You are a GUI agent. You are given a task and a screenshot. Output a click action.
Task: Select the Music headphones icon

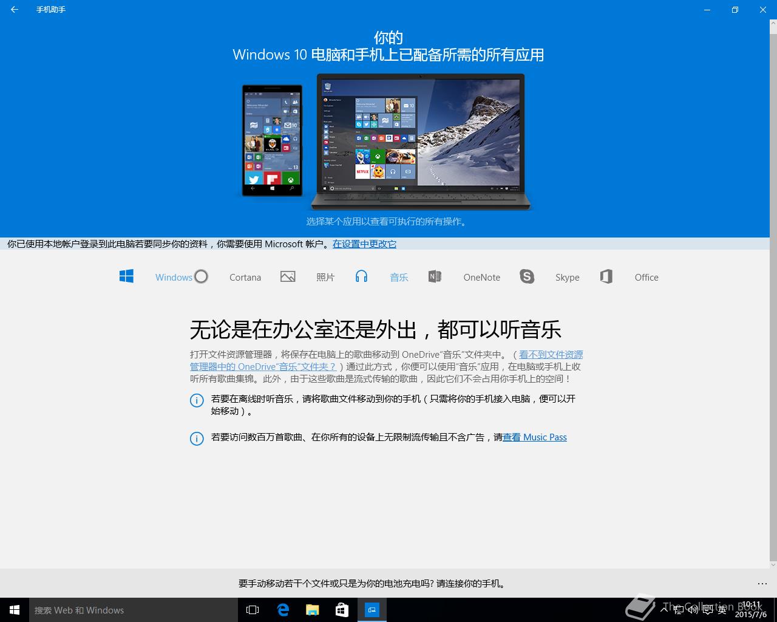click(361, 276)
